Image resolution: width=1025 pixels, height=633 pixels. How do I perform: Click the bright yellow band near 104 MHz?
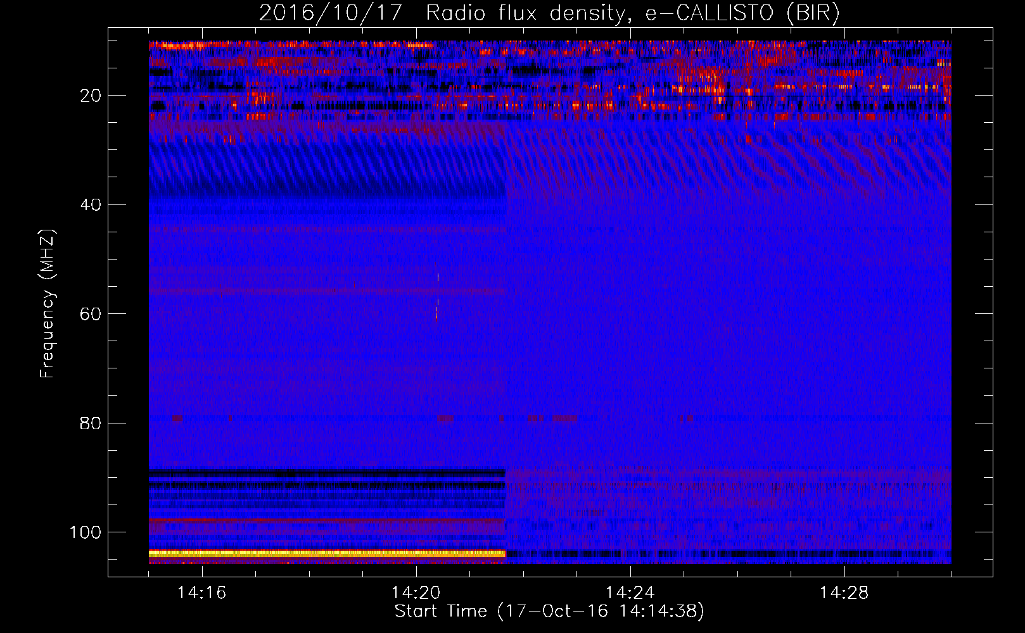point(327,553)
